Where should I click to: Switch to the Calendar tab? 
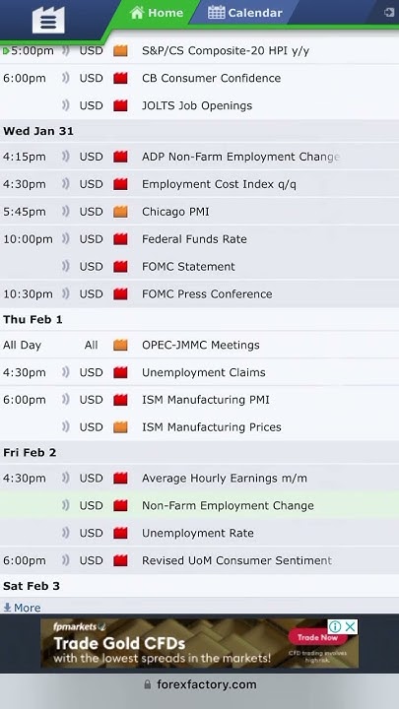(244, 13)
